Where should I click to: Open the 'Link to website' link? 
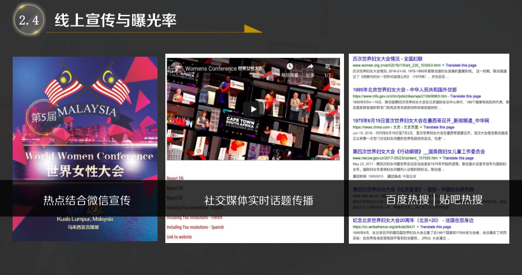coord(179,237)
